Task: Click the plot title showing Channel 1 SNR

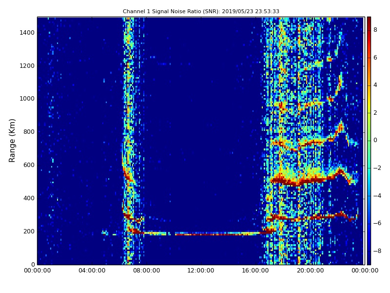Action: point(201,11)
